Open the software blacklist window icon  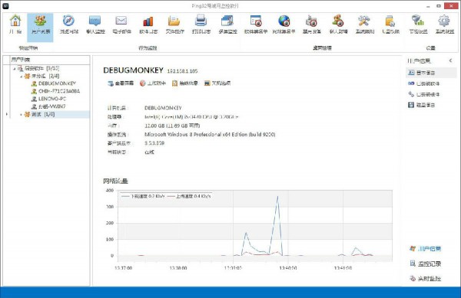256,25
